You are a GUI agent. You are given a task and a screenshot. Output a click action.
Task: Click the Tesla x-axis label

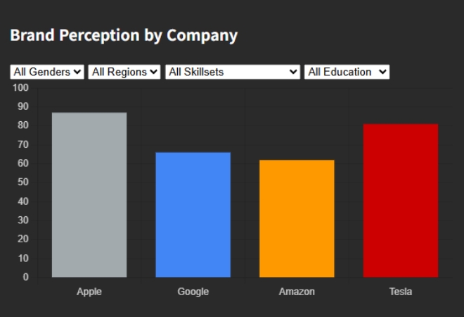coord(401,292)
